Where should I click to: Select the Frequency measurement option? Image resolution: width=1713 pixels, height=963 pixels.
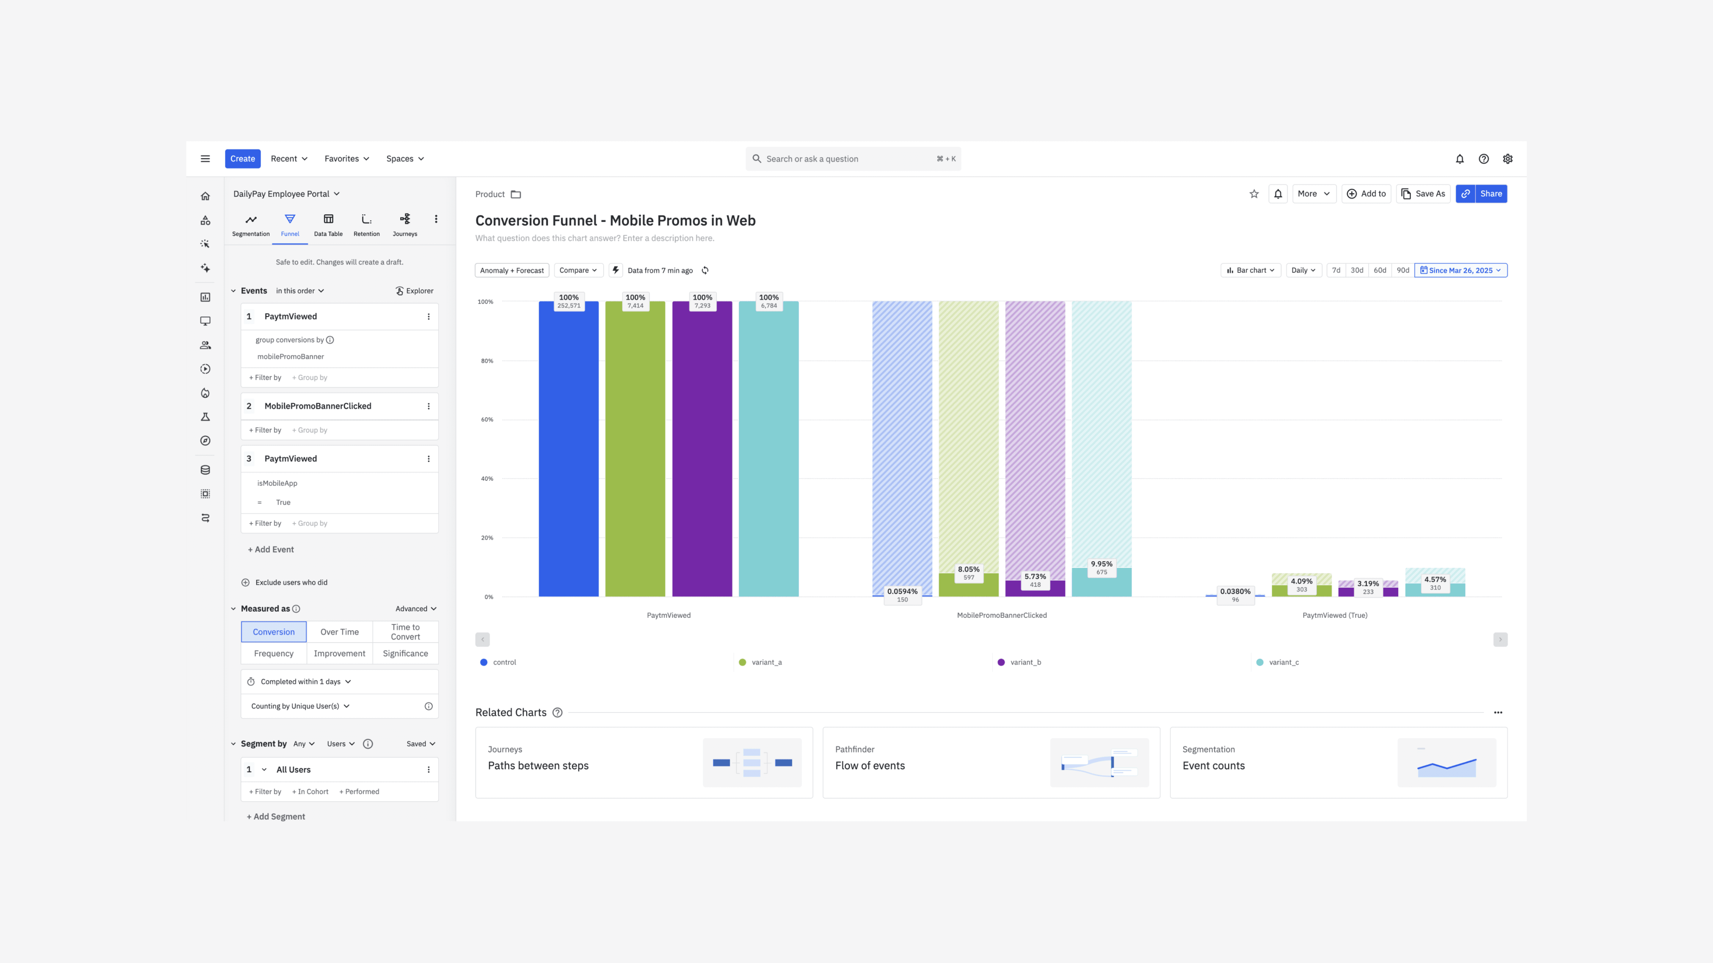pos(273,654)
